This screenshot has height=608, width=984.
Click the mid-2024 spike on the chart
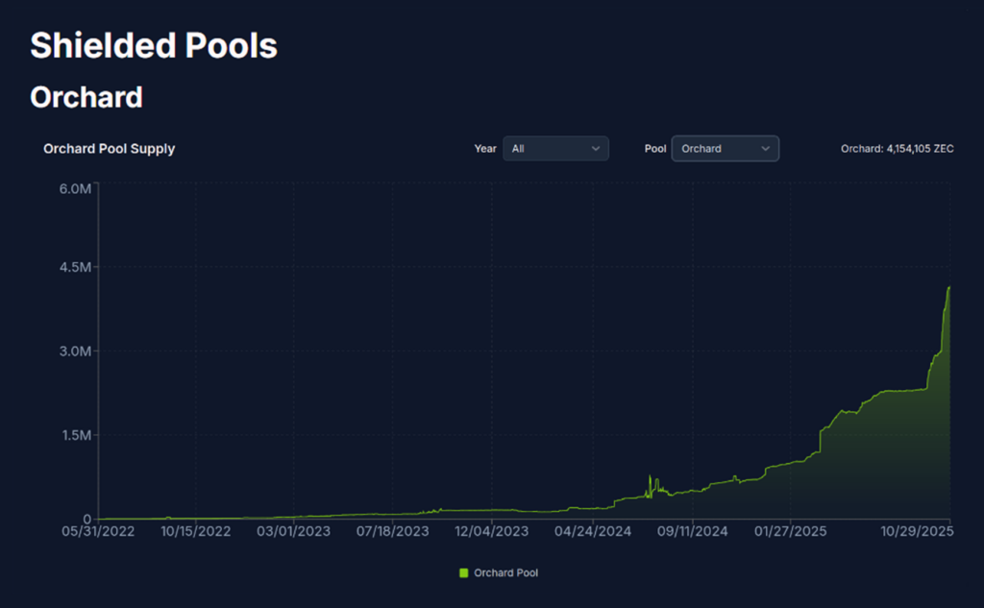pos(650,475)
